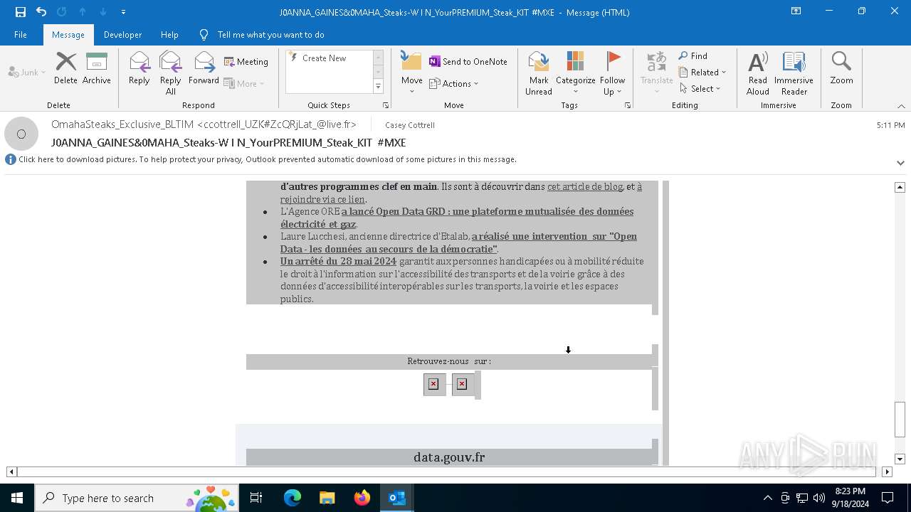Open the Categorize color menu

pos(575,73)
